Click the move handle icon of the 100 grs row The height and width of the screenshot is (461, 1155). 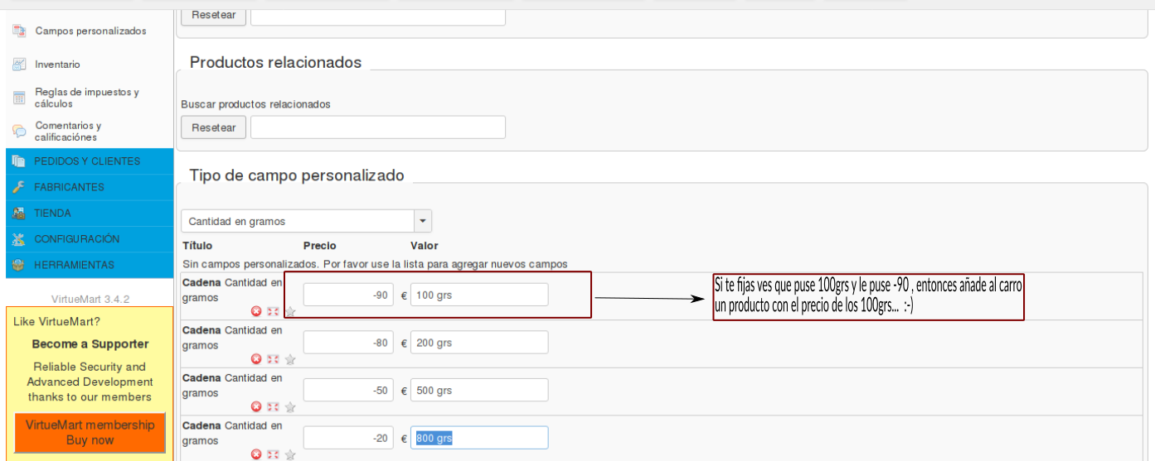click(x=273, y=311)
